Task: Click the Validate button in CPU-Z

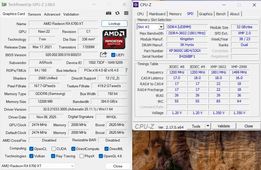Action: [x=224, y=126]
